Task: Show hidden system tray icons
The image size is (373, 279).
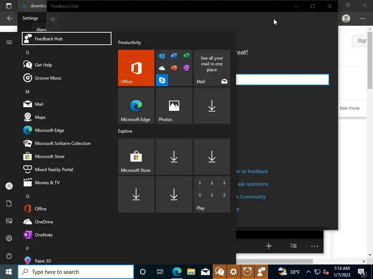Action: pyautogui.click(x=308, y=272)
